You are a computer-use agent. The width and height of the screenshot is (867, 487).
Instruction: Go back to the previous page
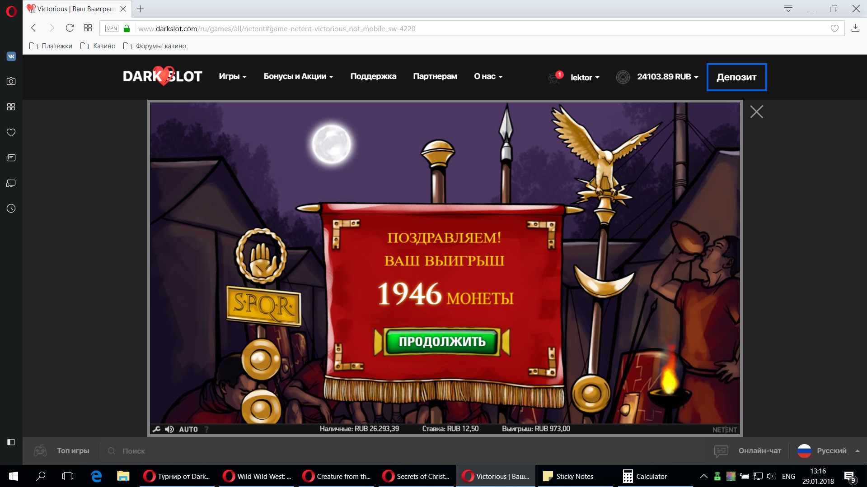(33, 28)
